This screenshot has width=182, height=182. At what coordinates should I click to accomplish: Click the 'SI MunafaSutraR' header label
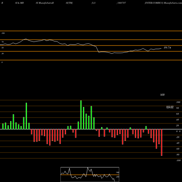[x=45, y=3]
